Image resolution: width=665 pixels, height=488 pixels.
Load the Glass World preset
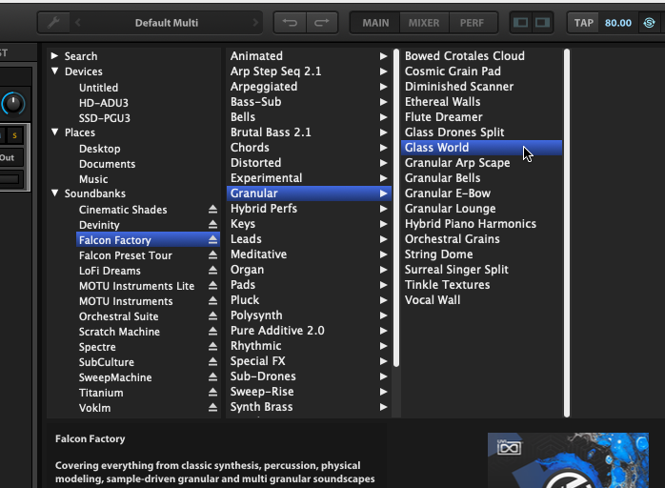coord(481,147)
